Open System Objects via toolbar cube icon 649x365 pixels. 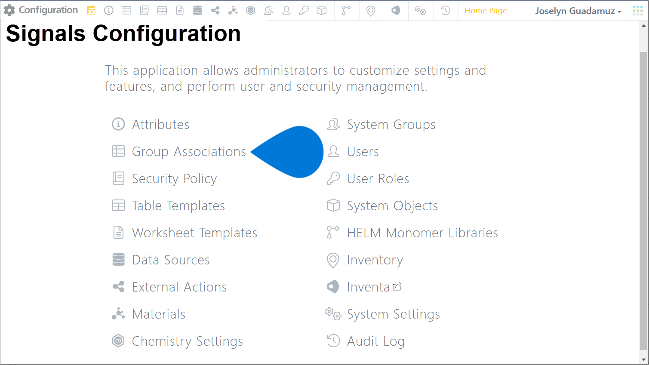pyautogui.click(x=322, y=11)
